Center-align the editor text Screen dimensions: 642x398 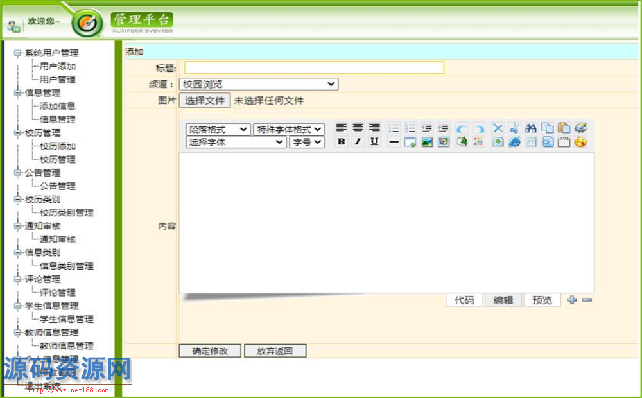(x=358, y=128)
